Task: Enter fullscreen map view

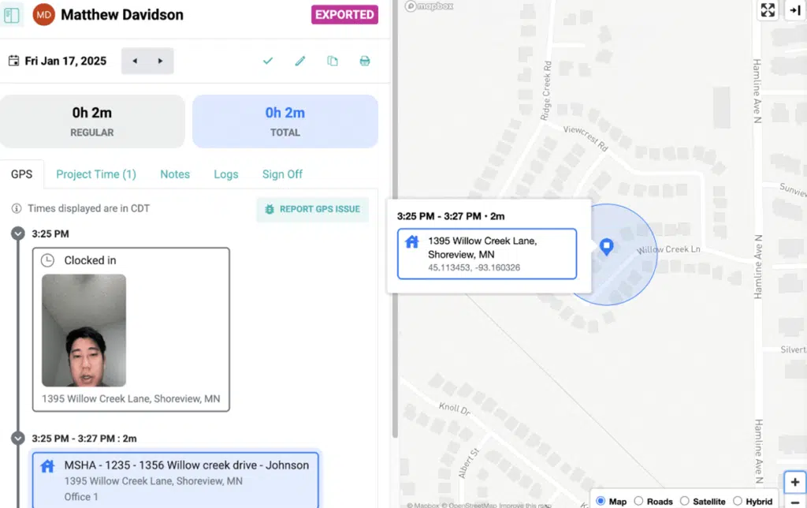Action: click(768, 10)
